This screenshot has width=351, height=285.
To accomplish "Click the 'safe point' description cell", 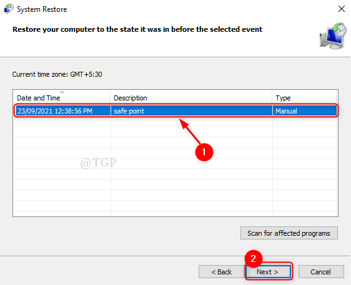I will (129, 111).
